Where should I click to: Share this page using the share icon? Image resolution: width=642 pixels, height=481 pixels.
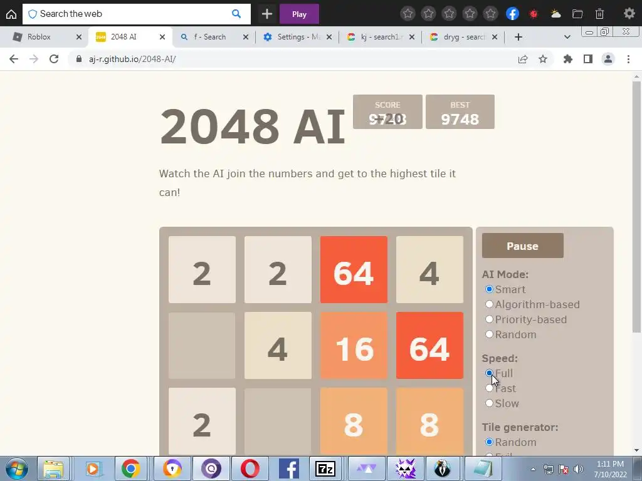pos(523,59)
